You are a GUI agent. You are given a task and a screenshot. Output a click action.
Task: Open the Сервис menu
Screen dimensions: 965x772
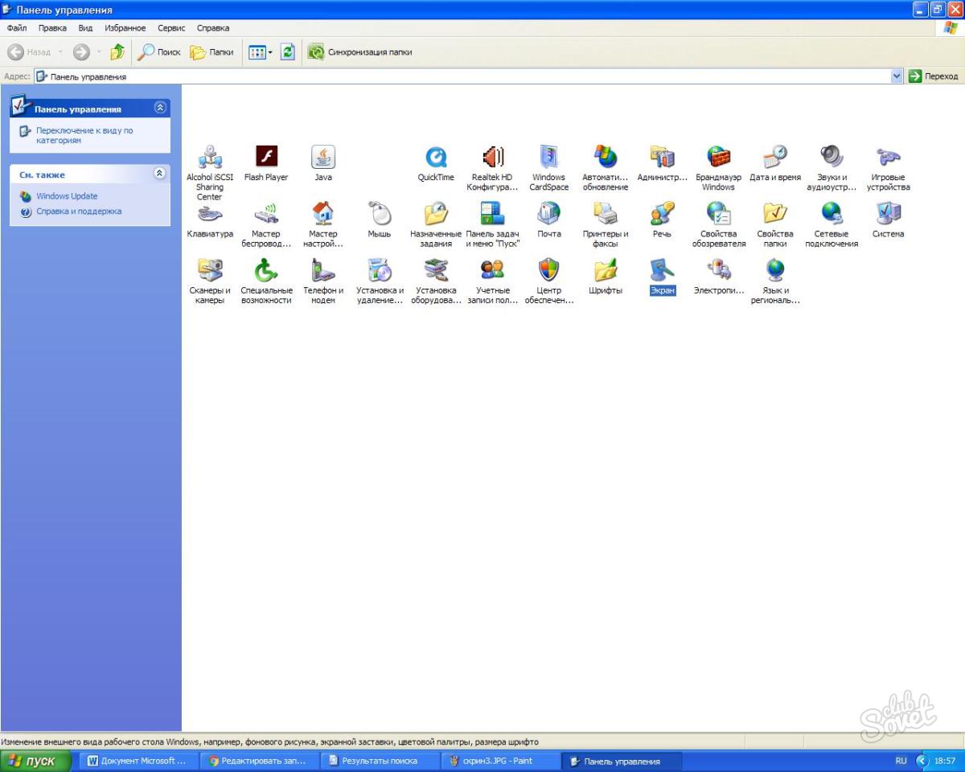(171, 28)
